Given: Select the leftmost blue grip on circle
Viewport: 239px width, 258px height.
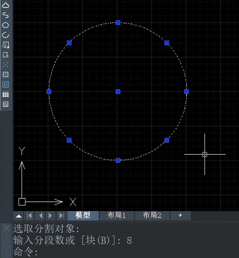Looking at the screenshot, I should [x=49, y=92].
